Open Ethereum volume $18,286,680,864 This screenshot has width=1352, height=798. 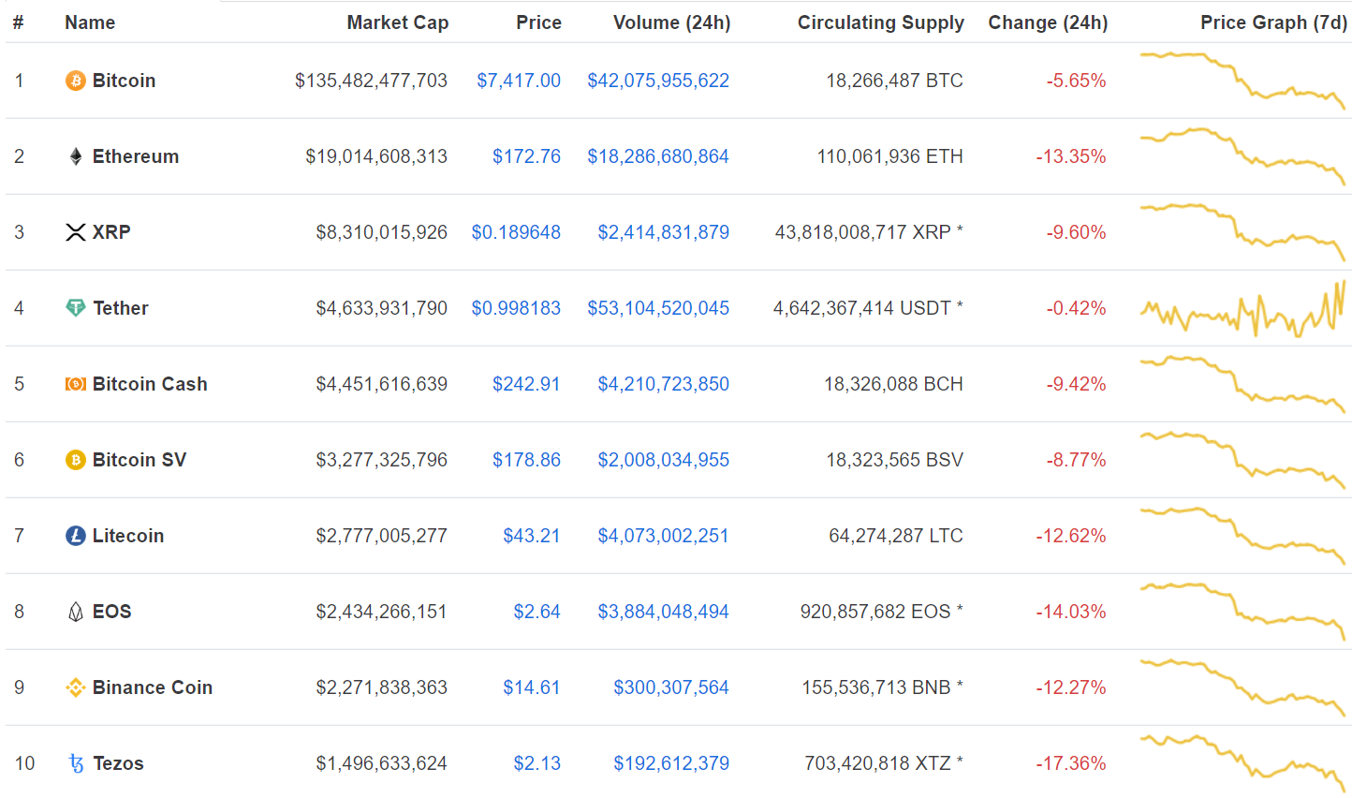[x=658, y=156]
